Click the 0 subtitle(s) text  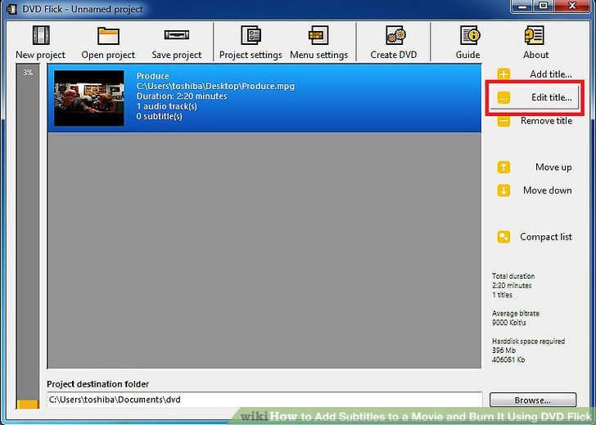160,117
